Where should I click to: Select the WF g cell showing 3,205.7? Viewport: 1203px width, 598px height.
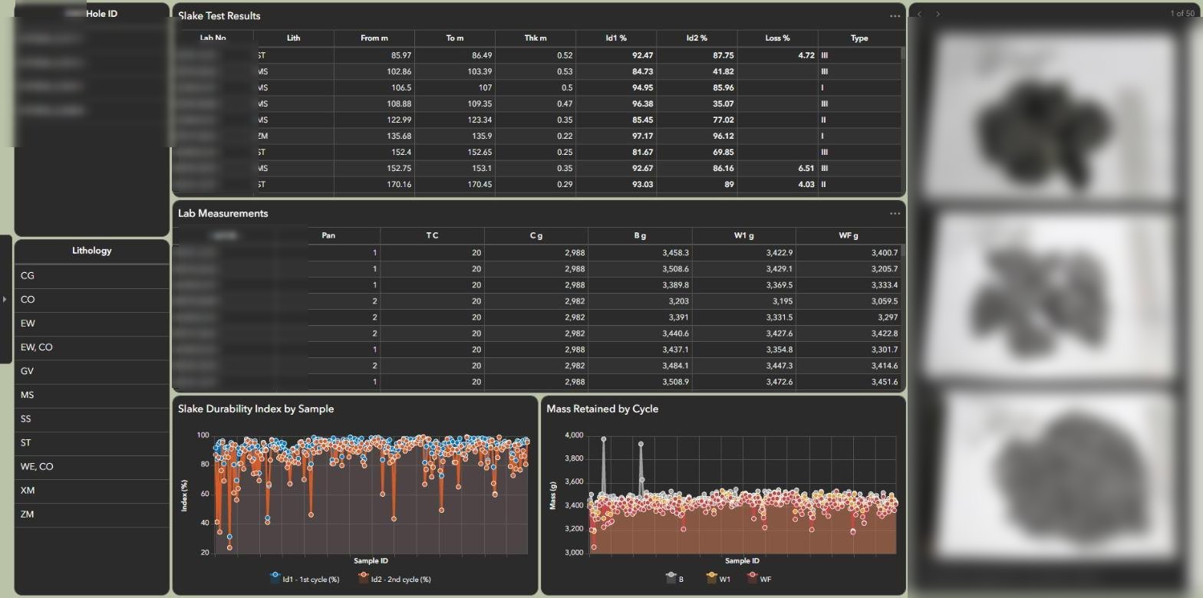pyautogui.click(x=849, y=268)
